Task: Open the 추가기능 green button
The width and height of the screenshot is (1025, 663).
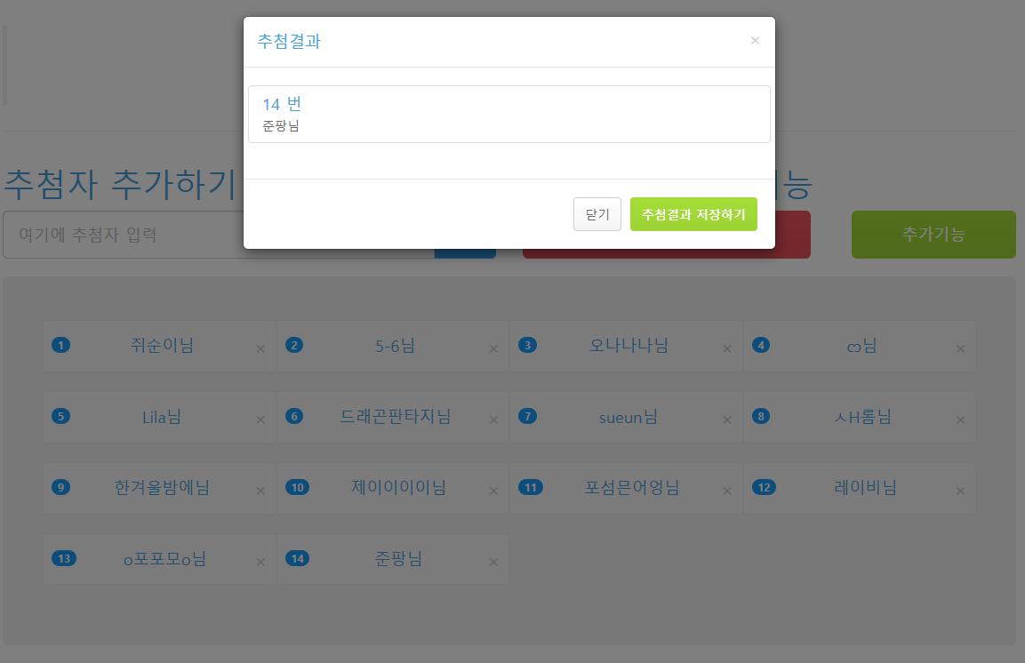Action: tap(933, 235)
